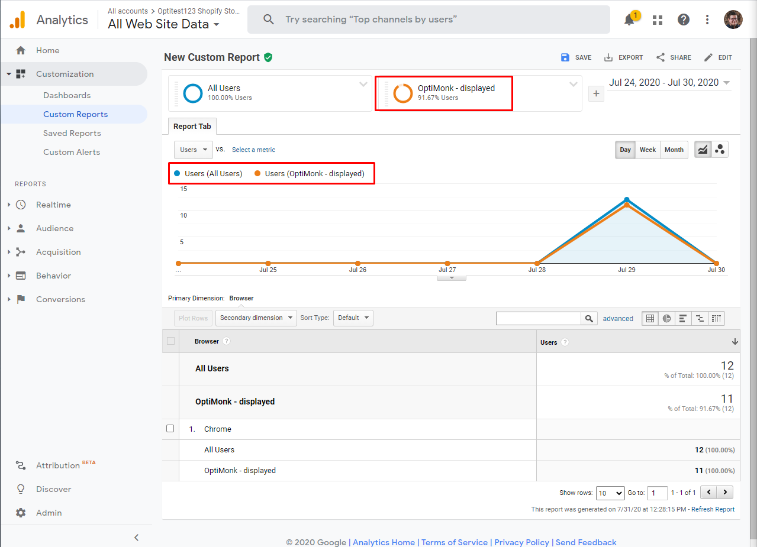Image resolution: width=757 pixels, height=547 pixels.
Task: Click the advanced filter link
Action: pos(618,318)
